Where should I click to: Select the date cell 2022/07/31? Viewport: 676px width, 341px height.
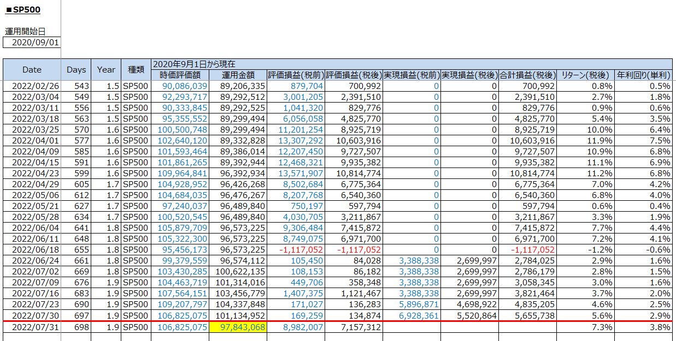(32, 327)
